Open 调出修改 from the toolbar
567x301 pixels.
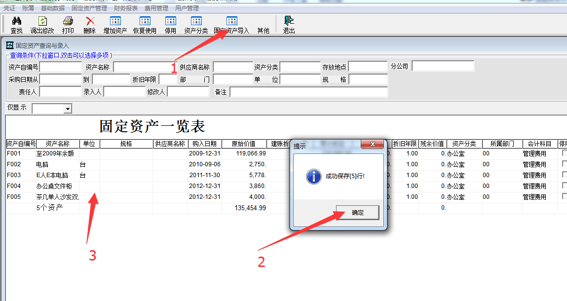click(x=42, y=21)
